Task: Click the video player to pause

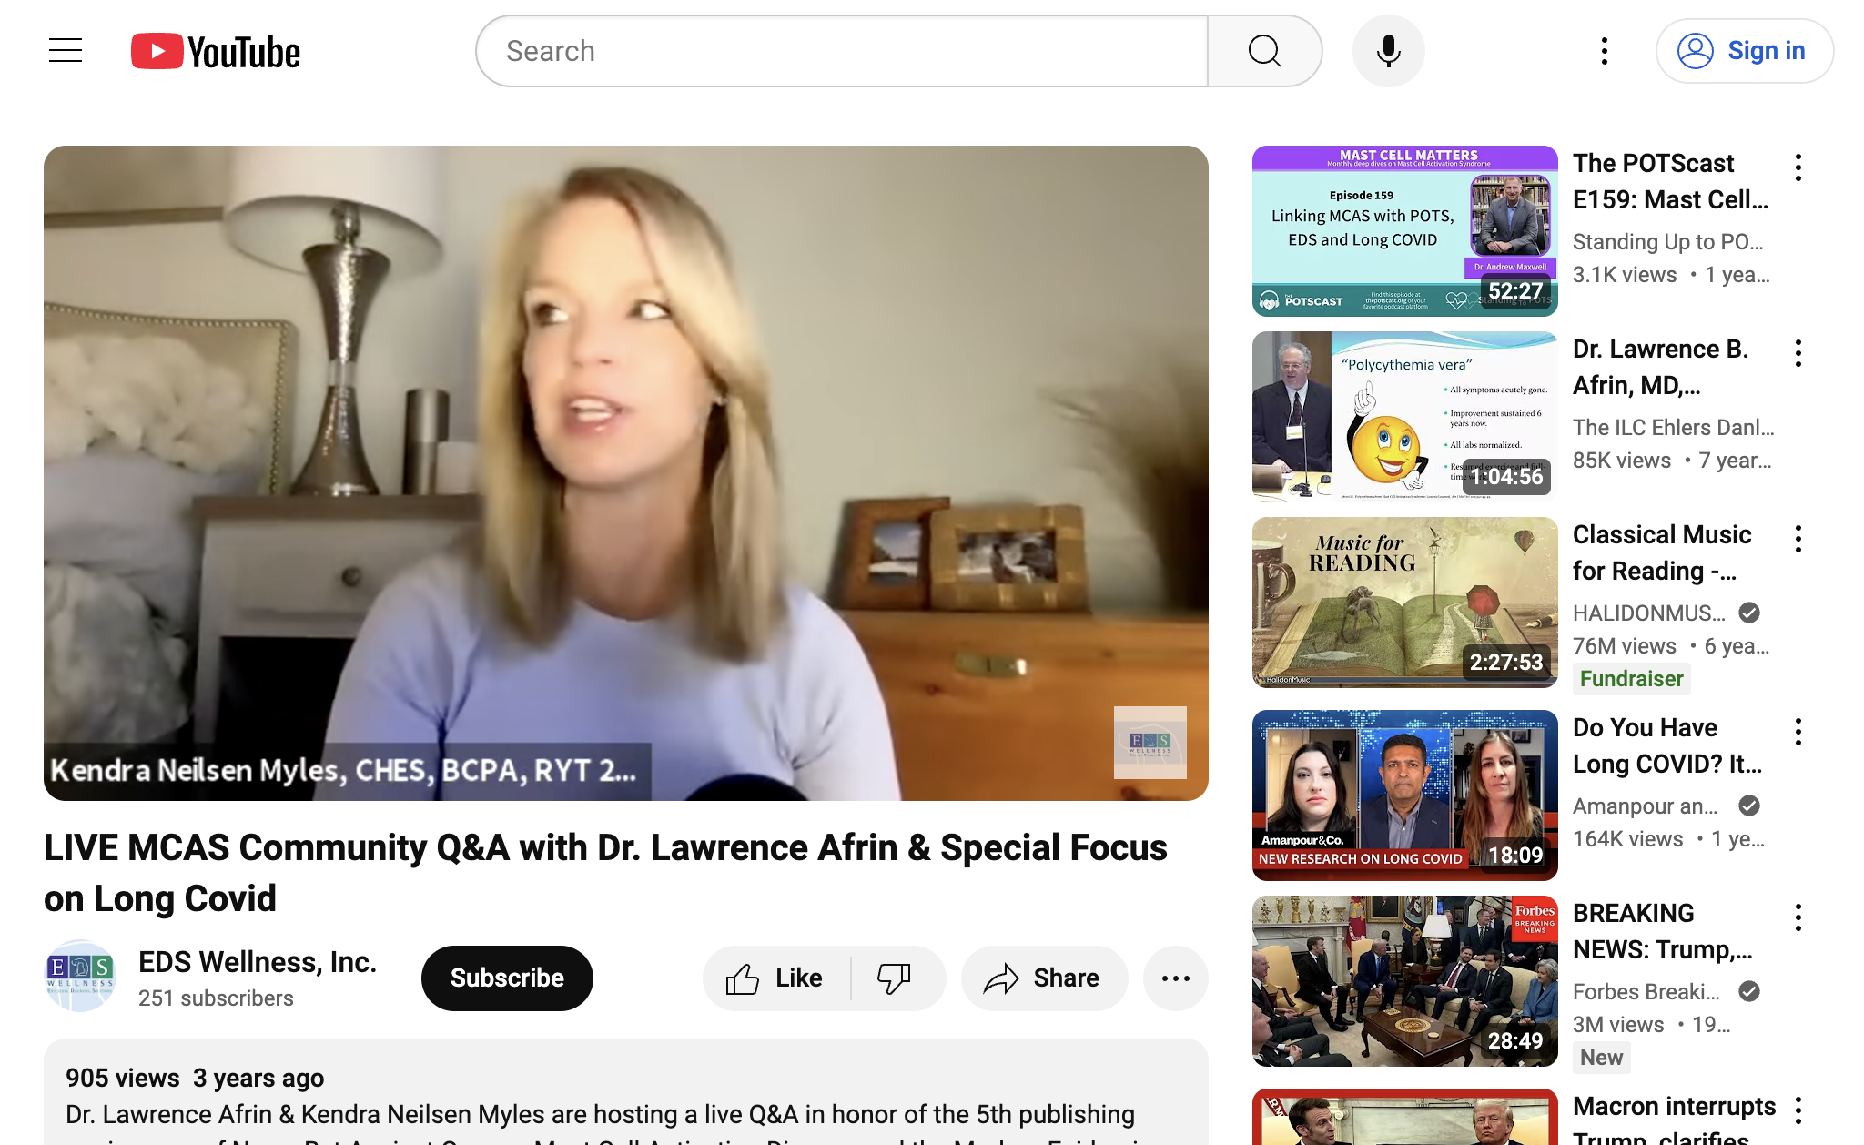Action: tap(626, 473)
